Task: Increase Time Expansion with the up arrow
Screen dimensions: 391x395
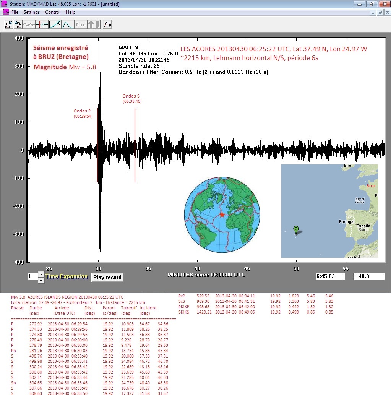Action: pos(41,275)
